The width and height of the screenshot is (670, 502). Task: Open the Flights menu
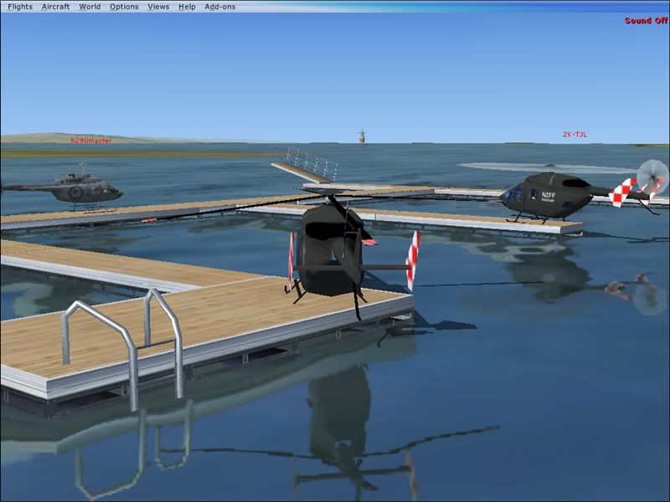(20, 7)
